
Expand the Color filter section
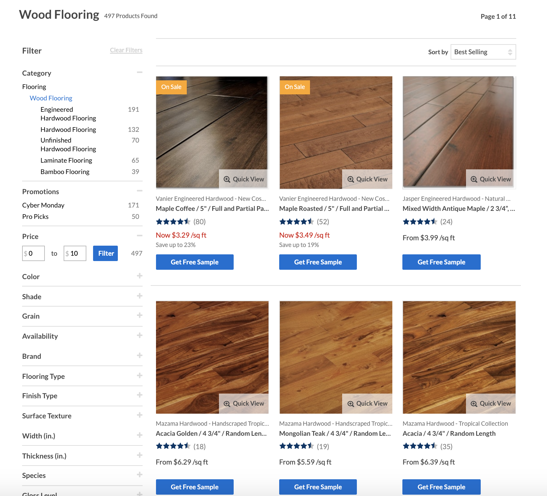click(x=140, y=276)
